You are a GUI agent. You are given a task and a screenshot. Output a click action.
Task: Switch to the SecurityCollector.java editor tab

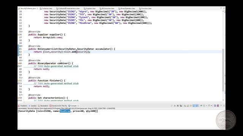point(28,8)
